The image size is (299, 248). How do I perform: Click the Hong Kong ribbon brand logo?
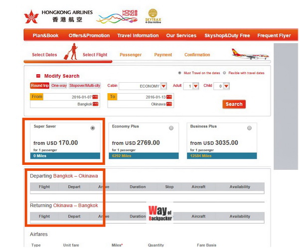click(x=117, y=16)
